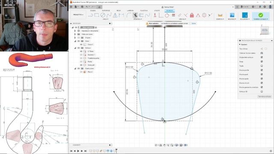Open the help question mark icon

pos(265,7)
